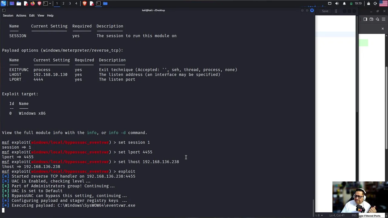Close the Brave tab with X

pyautogui.click(x=383, y=29)
